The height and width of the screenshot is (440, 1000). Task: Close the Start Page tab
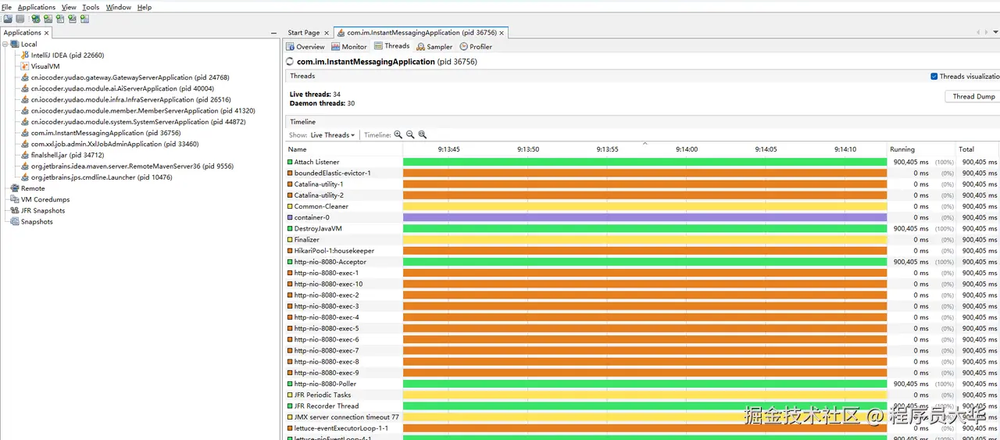[327, 33]
